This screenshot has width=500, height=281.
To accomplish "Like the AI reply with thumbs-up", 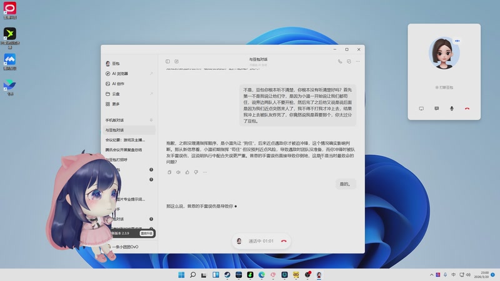I will click(187, 172).
